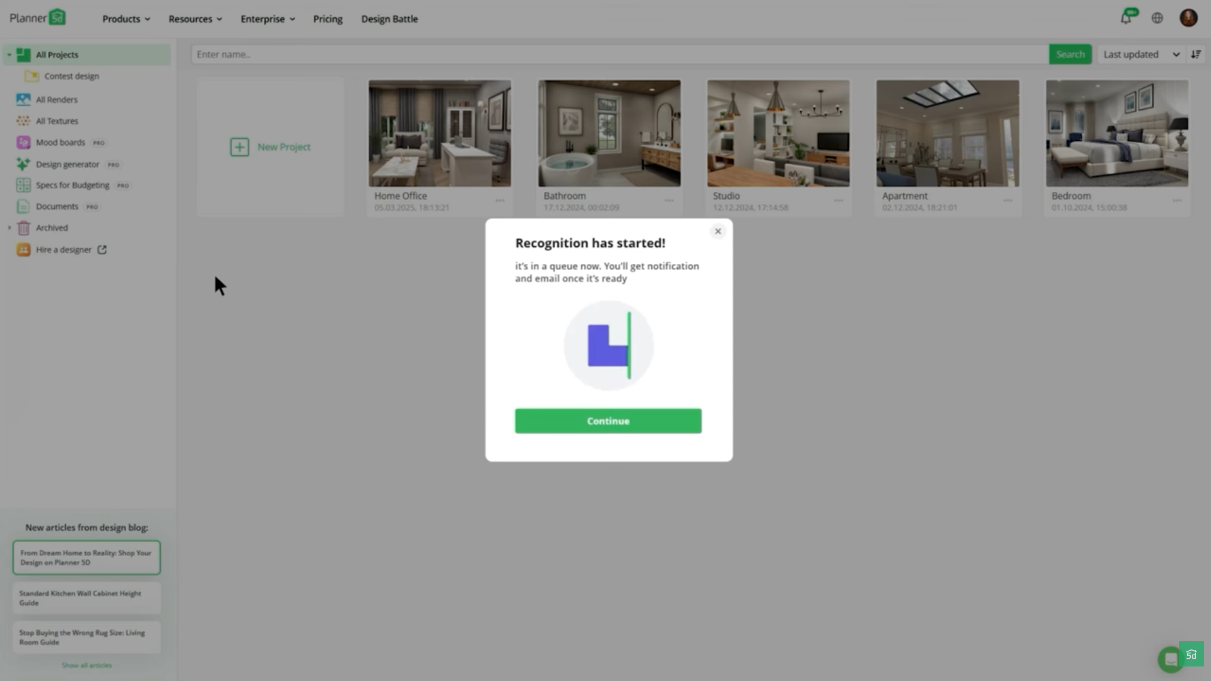Select the Archived label in the sidebar

[52, 228]
